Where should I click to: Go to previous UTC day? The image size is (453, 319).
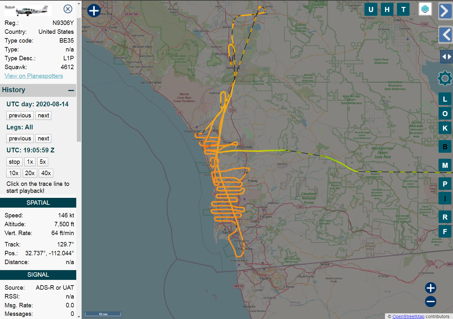[20, 115]
